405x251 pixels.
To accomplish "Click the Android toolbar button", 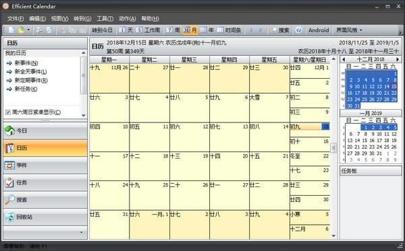I will coord(319,30).
